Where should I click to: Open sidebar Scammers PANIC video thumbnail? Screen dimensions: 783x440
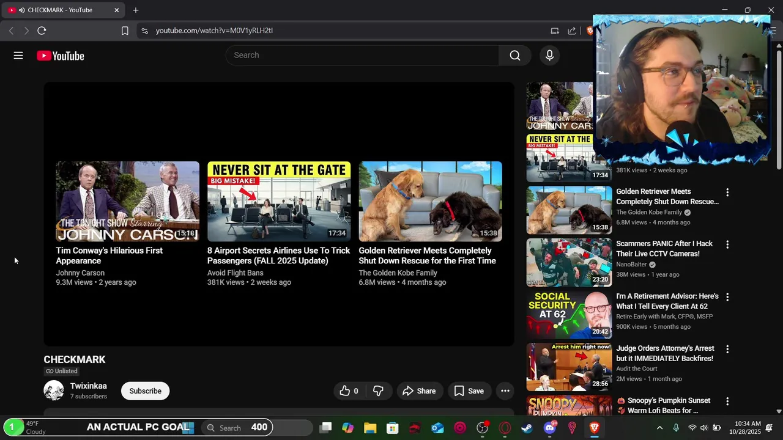[569, 262]
